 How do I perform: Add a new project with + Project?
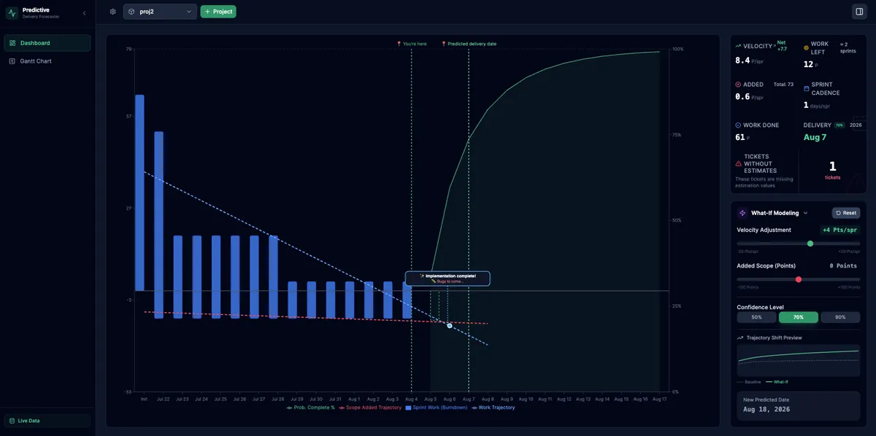click(218, 12)
